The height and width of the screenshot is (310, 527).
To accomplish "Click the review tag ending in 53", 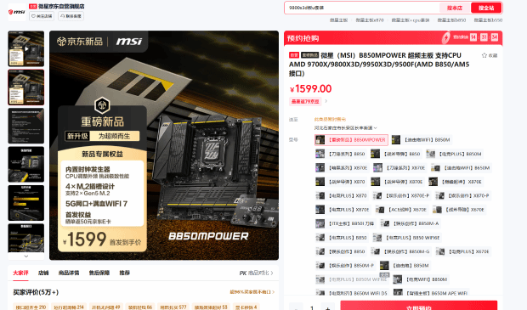I will (211, 307).
